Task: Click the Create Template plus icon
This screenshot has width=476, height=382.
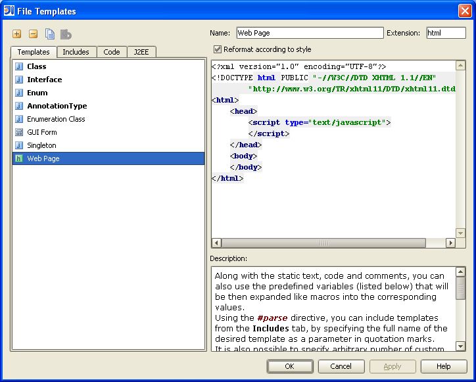Action: [17, 34]
